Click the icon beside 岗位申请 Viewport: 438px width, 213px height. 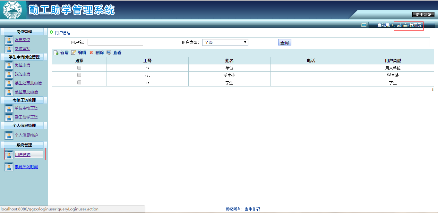click(x=9, y=65)
